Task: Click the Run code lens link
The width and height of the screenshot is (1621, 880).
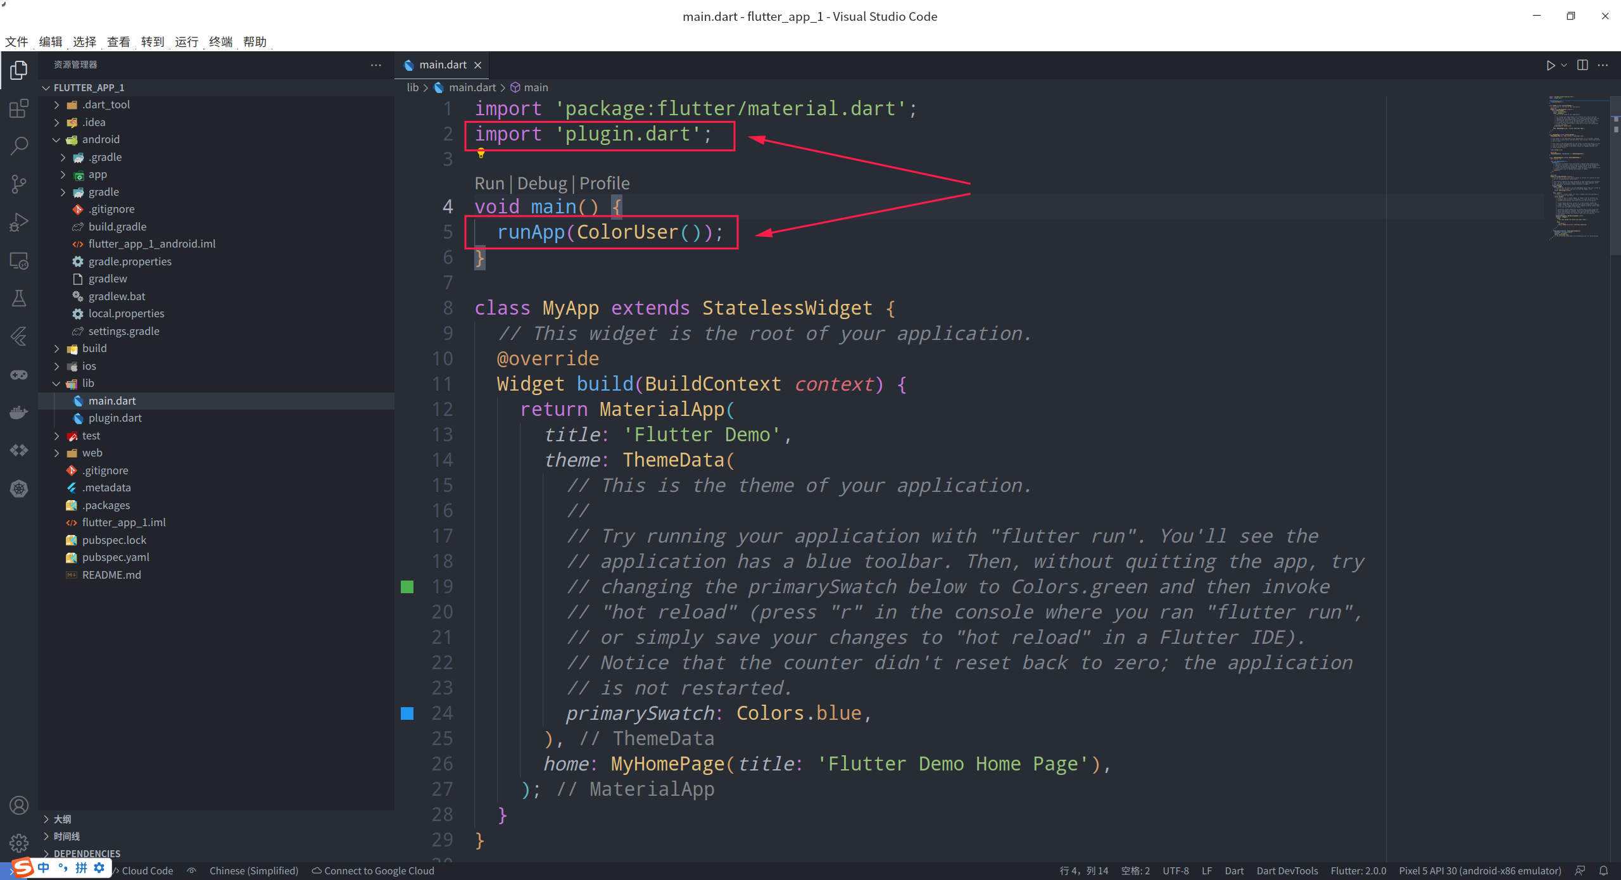Action: 489,184
